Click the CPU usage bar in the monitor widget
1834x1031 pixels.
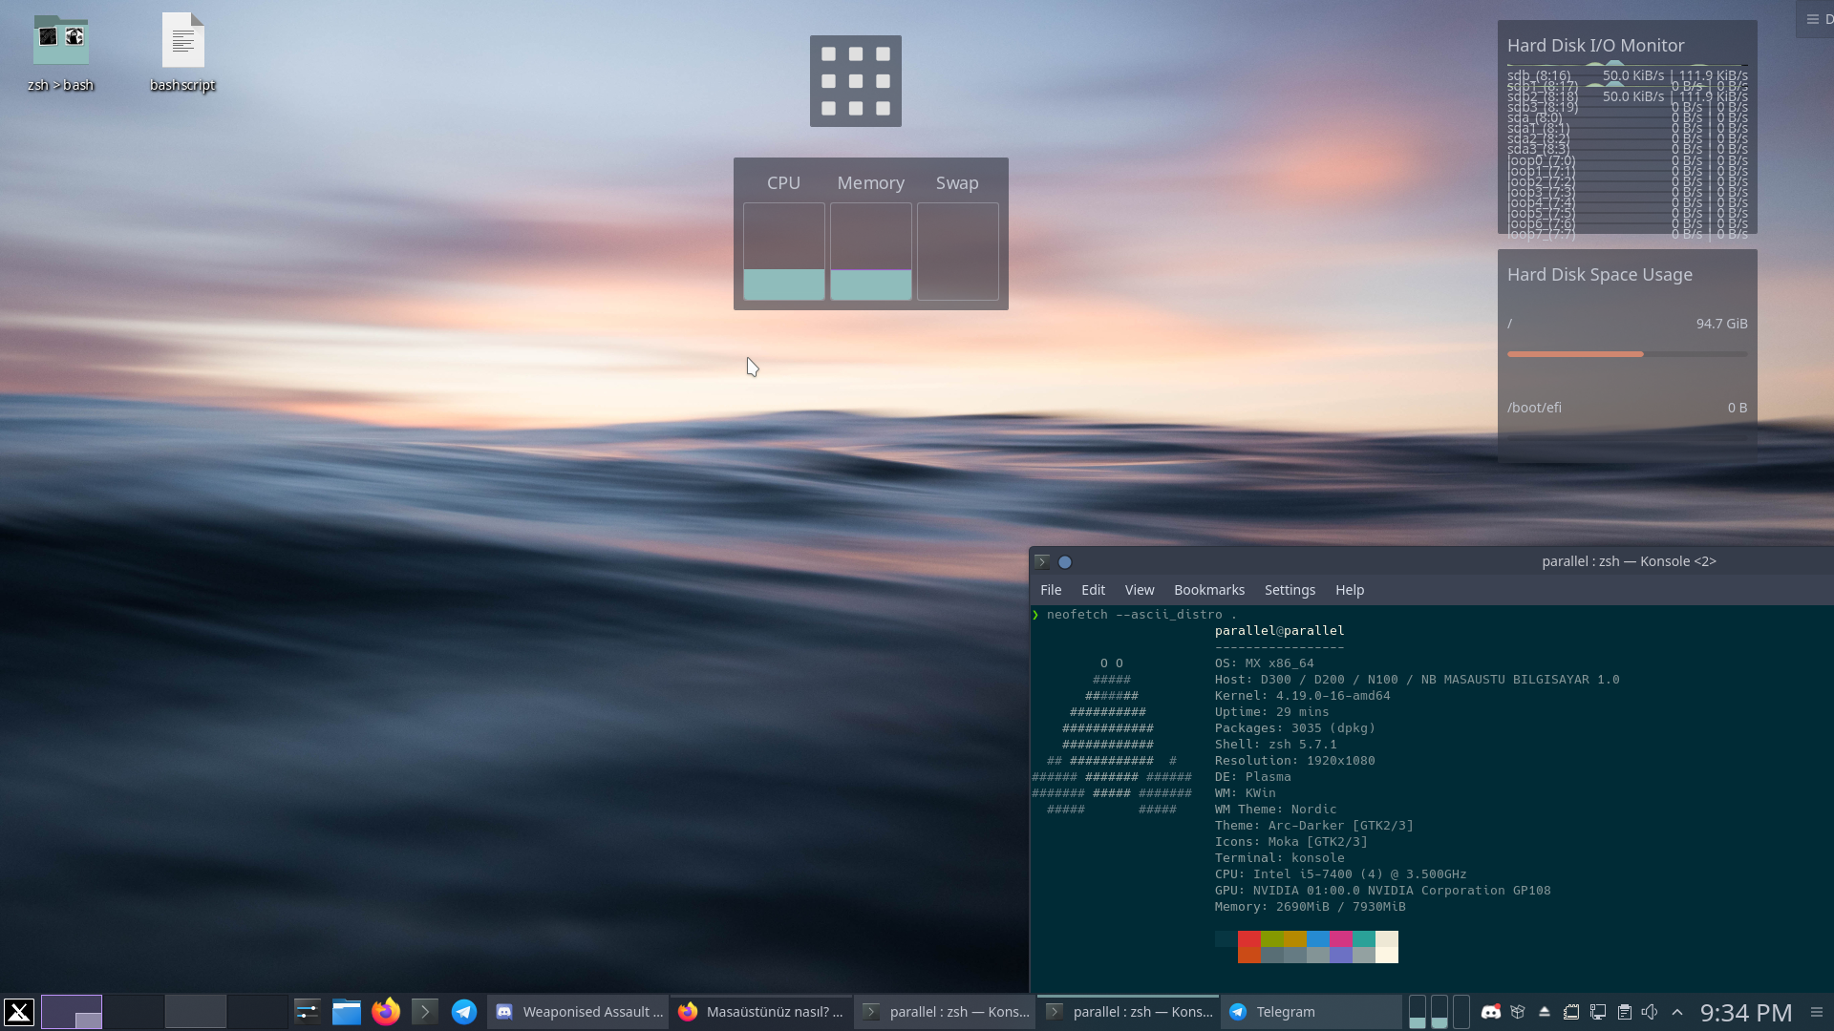(784, 252)
